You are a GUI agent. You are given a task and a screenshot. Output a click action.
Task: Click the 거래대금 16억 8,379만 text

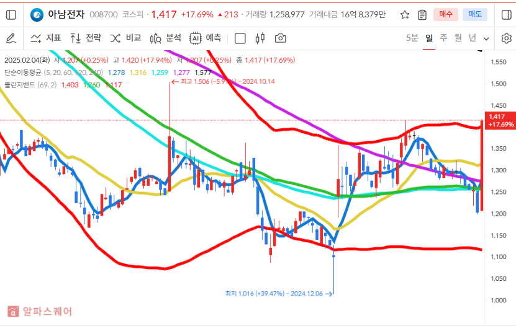347,15
